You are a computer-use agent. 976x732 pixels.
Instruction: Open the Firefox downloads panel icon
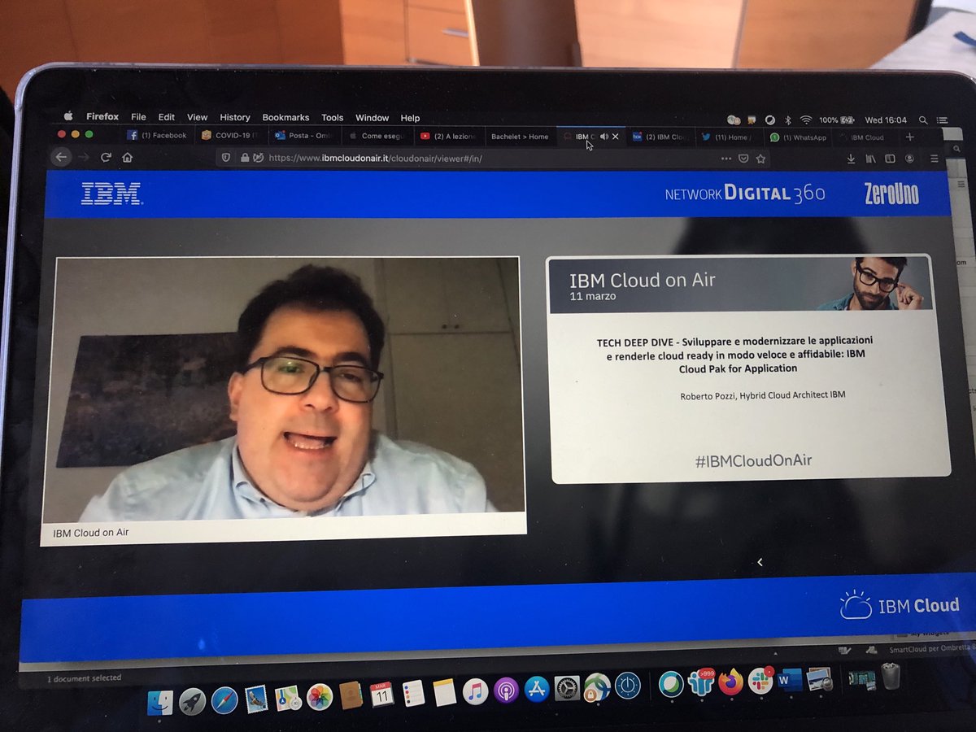click(852, 159)
